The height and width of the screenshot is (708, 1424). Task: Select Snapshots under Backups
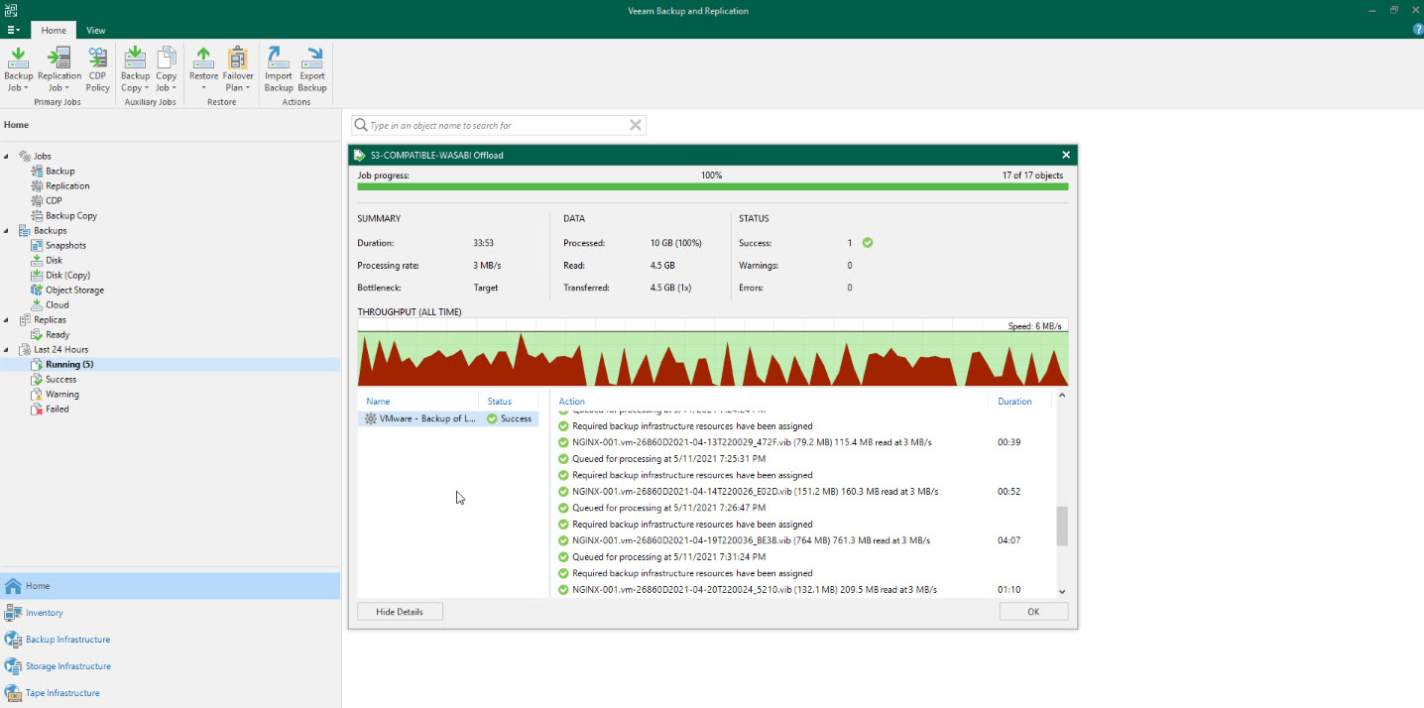pyautogui.click(x=65, y=245)
